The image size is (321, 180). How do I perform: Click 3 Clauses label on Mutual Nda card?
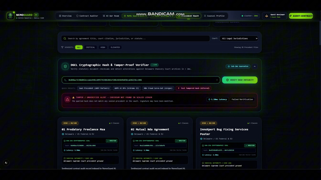tap(184, 123)
